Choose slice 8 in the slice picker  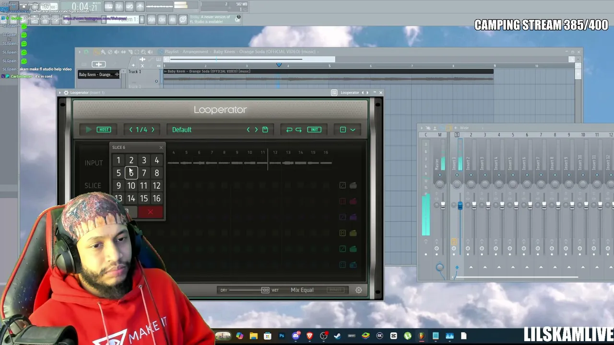coord(156,173)
